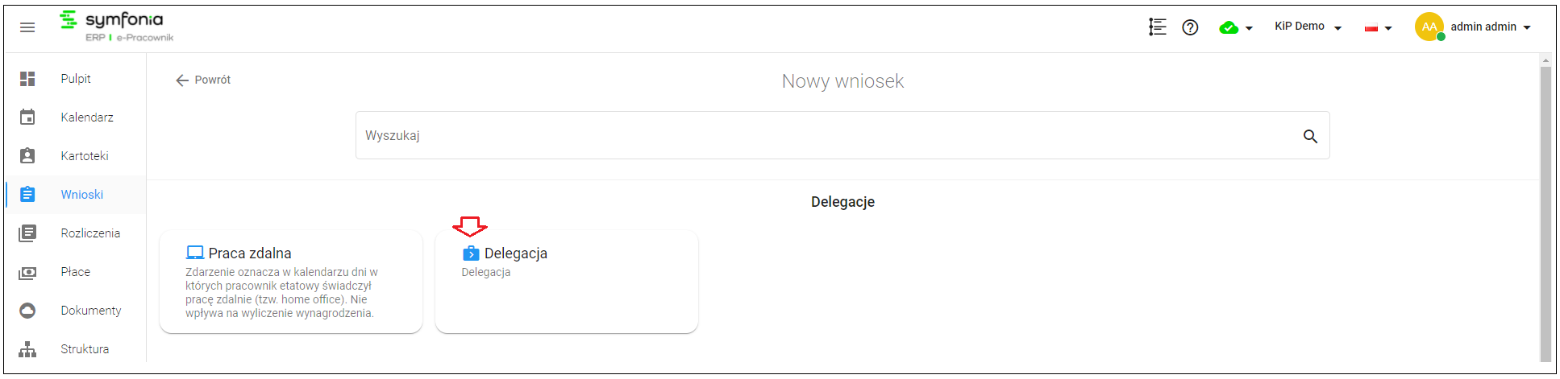
Task: Choose the Delegacja request card
Action: [x=567, y=282]
